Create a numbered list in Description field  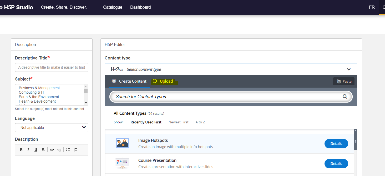pos(75,149)
